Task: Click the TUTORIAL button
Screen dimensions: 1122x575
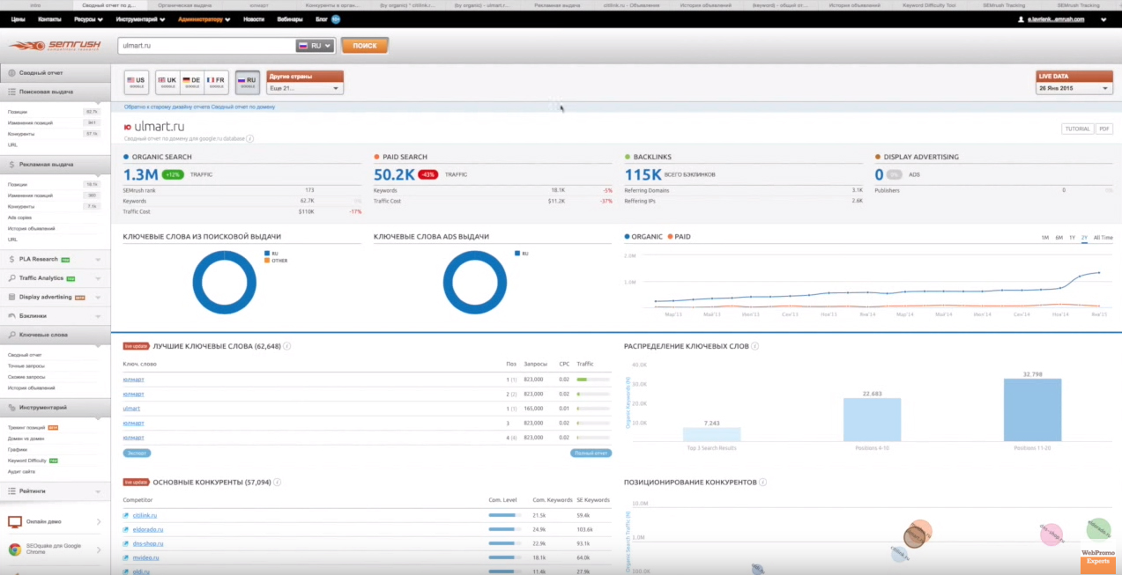Action: coord(1077,129)
